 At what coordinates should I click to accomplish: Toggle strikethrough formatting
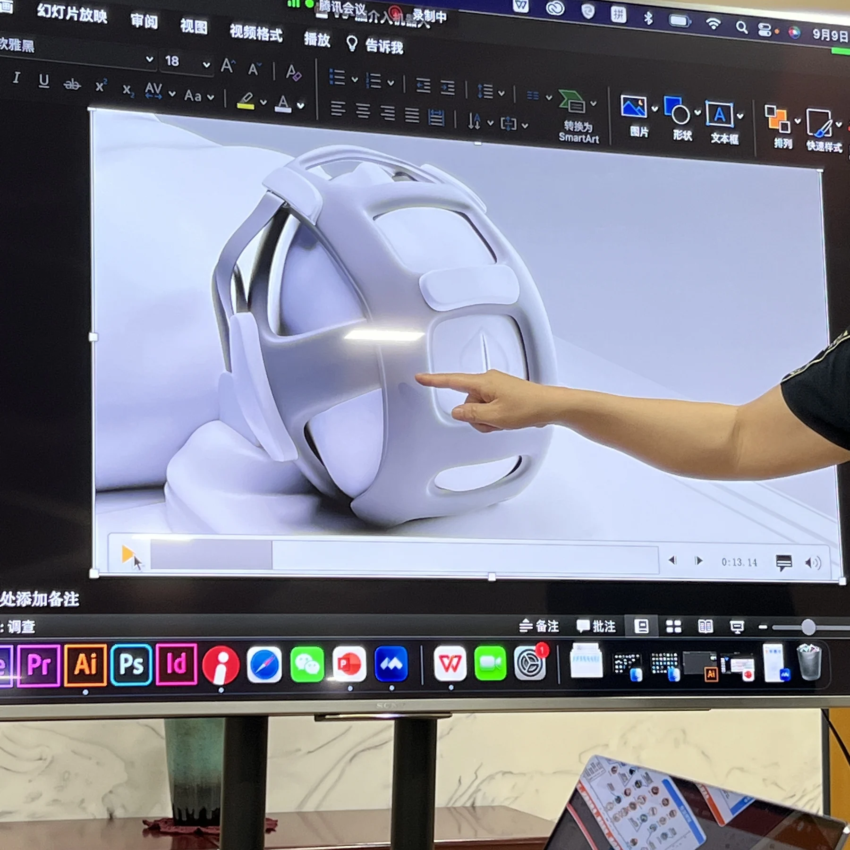(x=72, y=85)
